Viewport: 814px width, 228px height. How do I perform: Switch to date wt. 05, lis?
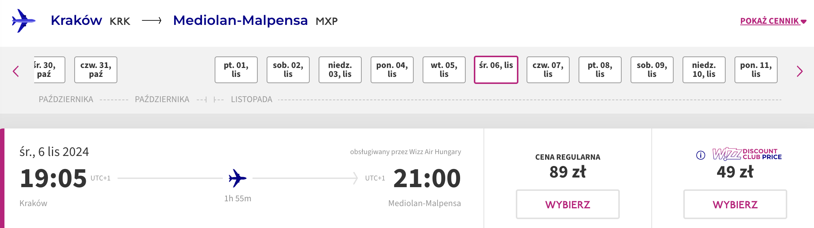444,70
